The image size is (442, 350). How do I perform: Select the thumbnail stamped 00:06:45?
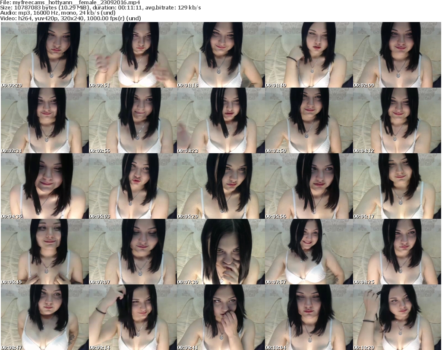45,252
